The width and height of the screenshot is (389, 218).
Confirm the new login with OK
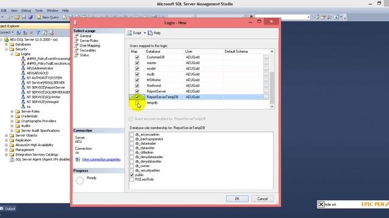tap(237, 199)
